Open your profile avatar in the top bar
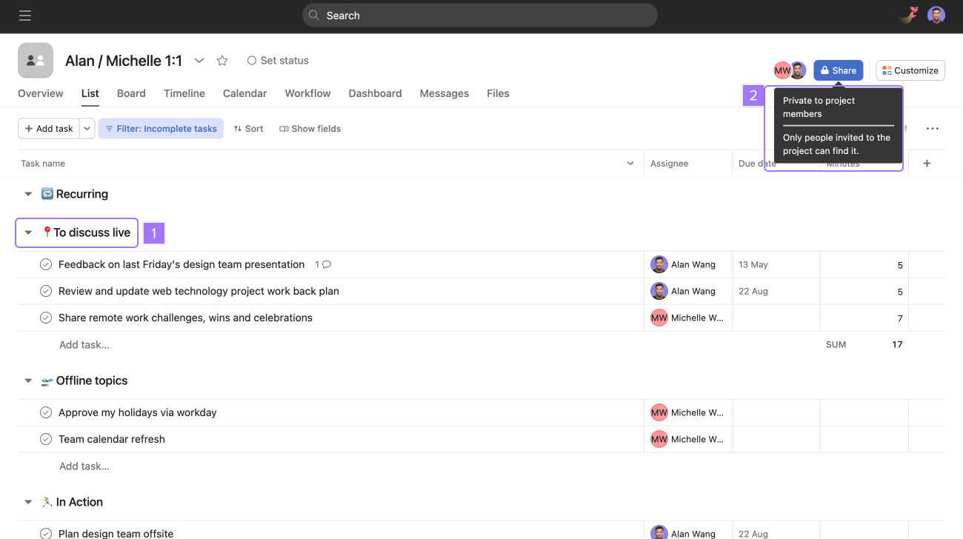This screenshot has width=963, height=539. point(936,15)
